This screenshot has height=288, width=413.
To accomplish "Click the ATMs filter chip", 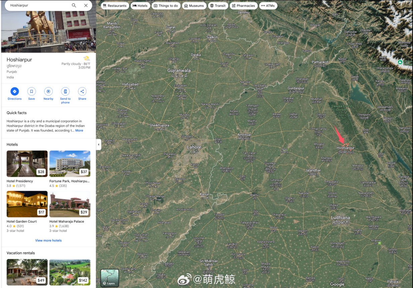I will [268, 6].
